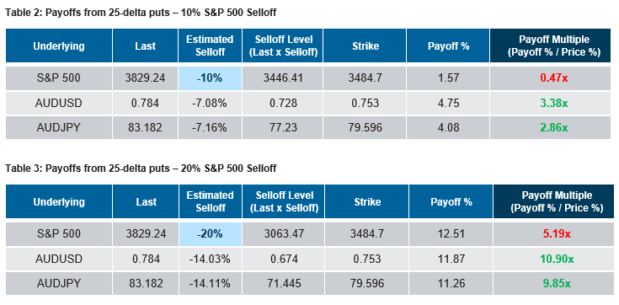Image resolution: width=619 pixels, height=305 pixels.
Task: Select the green 3.38x payoff multiple
Action: [x=550, y=104]
